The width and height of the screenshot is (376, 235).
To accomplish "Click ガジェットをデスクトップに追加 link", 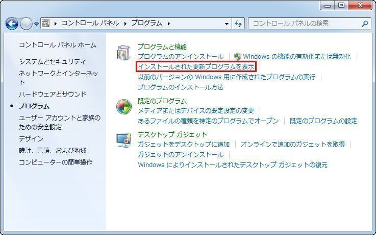I will [184, 144].
